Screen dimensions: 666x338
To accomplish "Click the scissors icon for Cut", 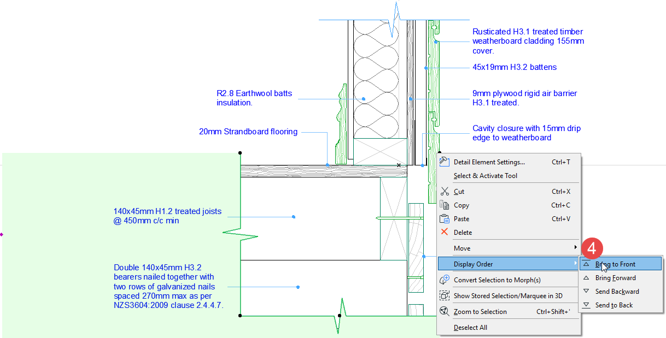I will pyautogui.click(x=445, y=192).
